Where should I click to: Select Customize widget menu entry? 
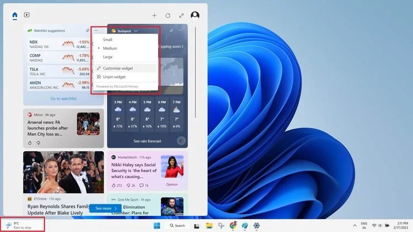126,68
